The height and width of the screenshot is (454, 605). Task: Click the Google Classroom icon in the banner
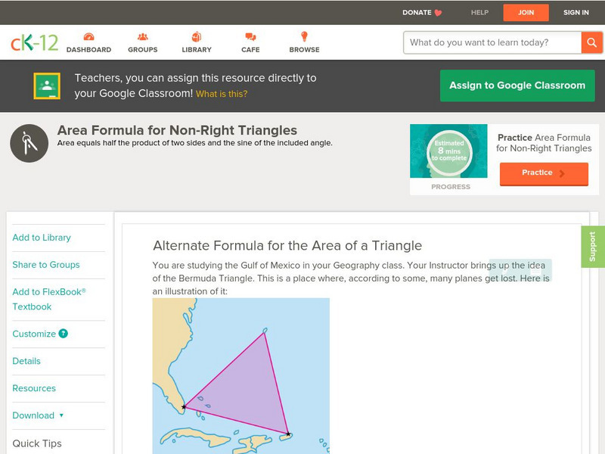tap(48, 86)
